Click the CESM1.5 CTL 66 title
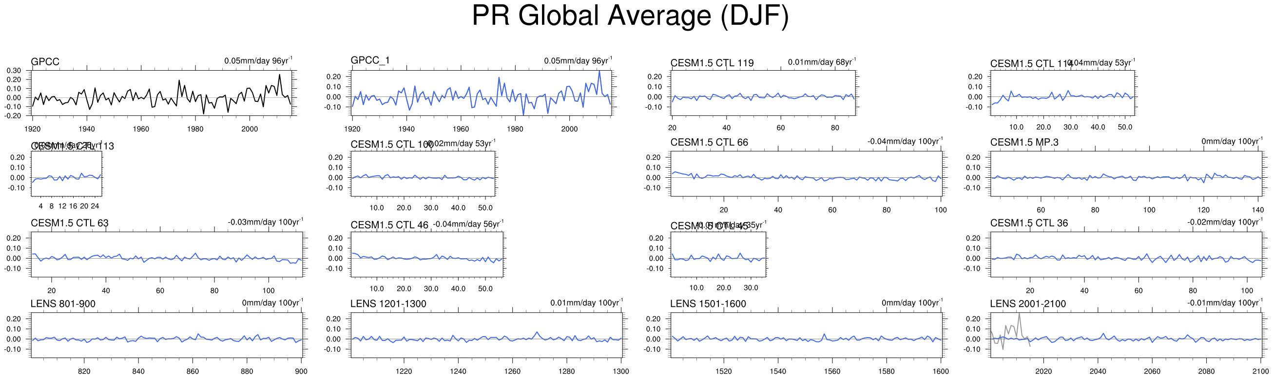This screenshot has width=1273, height=378. (x=709, y=142)
